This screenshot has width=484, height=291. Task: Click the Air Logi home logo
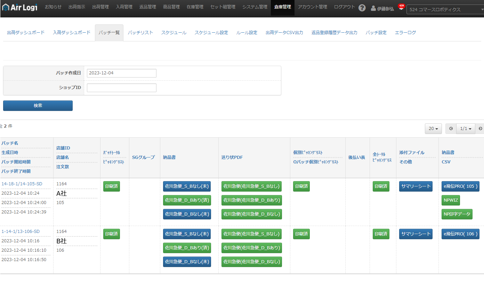pos(20,7)
